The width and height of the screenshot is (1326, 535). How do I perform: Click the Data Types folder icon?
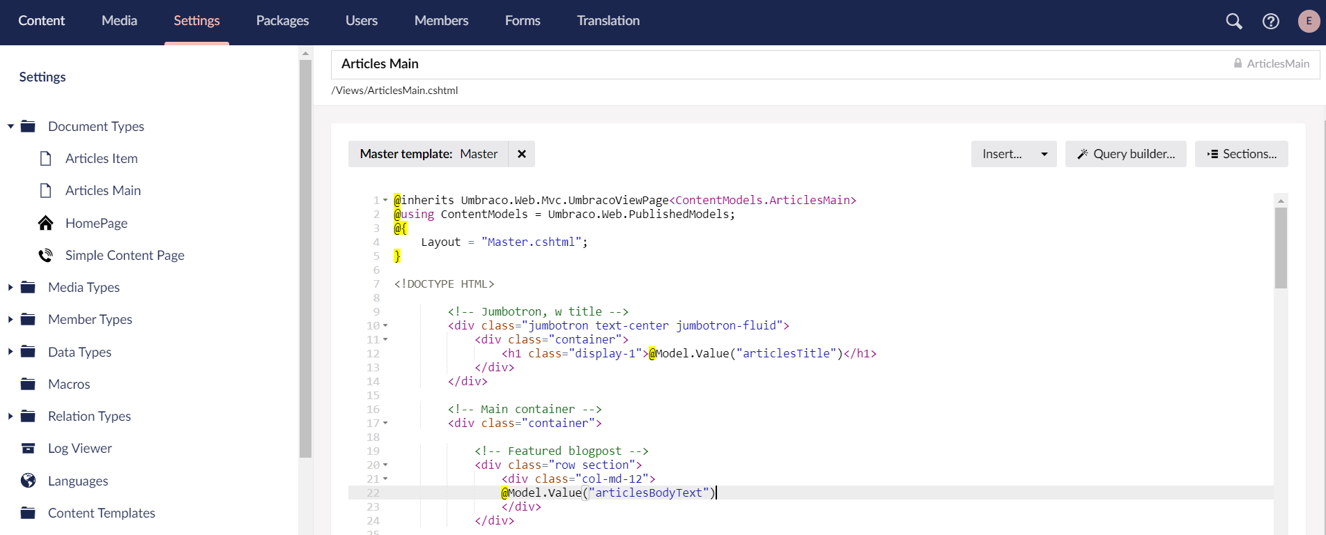point(28,352)
